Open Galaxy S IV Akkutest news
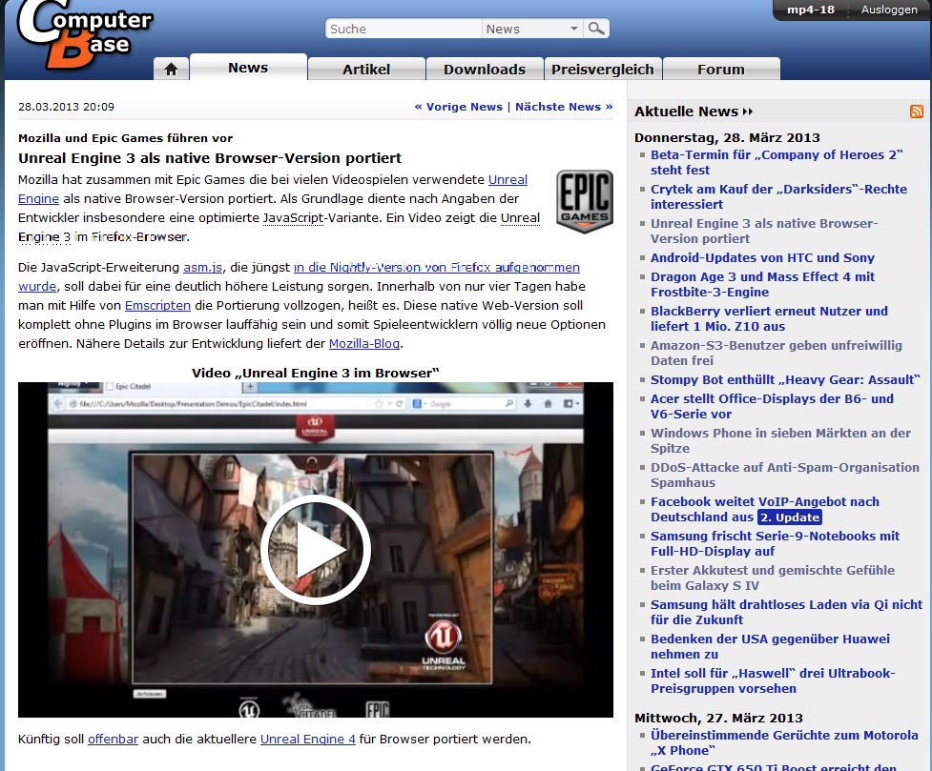The height and width of the screenshot is (771, 932). coord(773,578)
